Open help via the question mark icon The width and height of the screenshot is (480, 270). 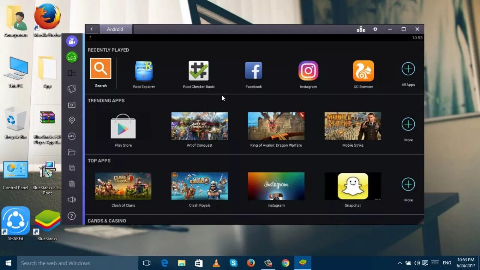click(x=72, y=216)
